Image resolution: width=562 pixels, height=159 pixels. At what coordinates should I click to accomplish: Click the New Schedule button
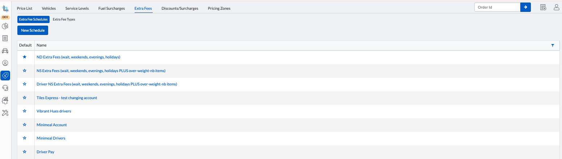click(33, 31)
